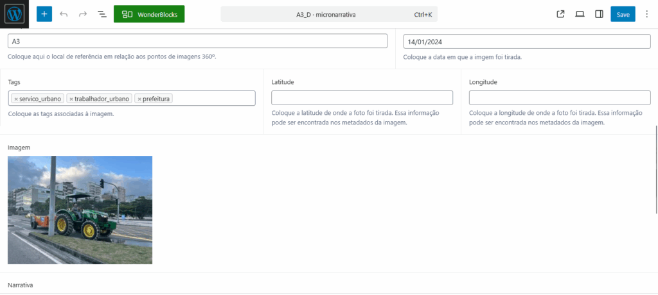The image size is (658, 295).
Task: Open the view post external link icon
Action: 560,14
